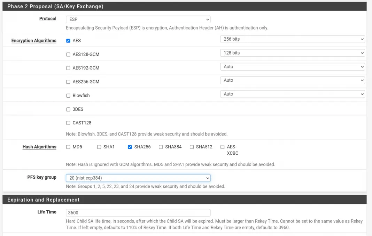Enable the MD5 hash checkbox
The width and height of the screenshot is (372, 236).
pyautogui.click(x=68, y=147)
